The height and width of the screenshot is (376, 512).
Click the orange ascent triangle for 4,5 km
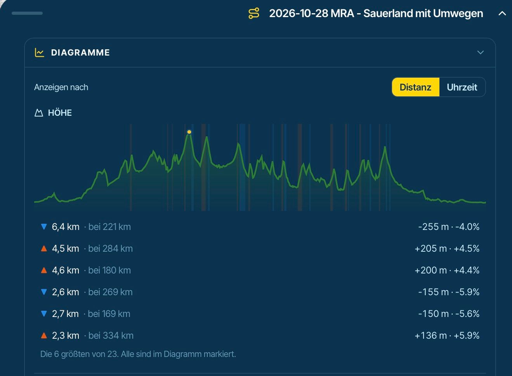click(x=44, y=249)
